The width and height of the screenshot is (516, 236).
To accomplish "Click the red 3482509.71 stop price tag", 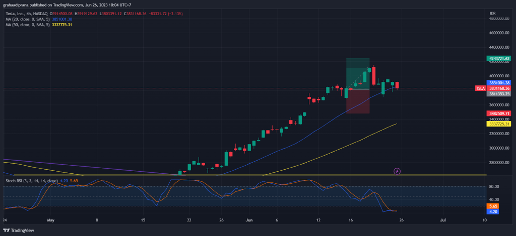I will coord(498,113).
